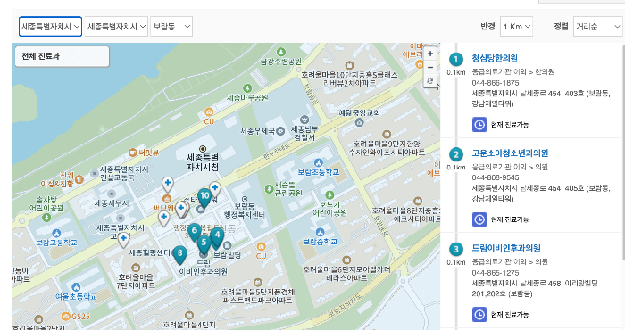Open the 보람동 district dropdown
The height and width of the screenshot is (330, 625).
[171, 26]
